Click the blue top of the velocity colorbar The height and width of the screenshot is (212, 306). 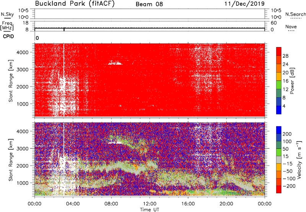point(279,130)
